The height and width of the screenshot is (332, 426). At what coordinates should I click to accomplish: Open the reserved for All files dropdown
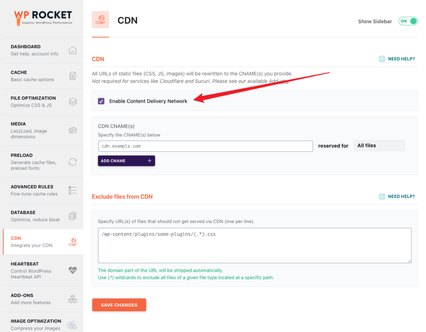[x=379, y=146]
